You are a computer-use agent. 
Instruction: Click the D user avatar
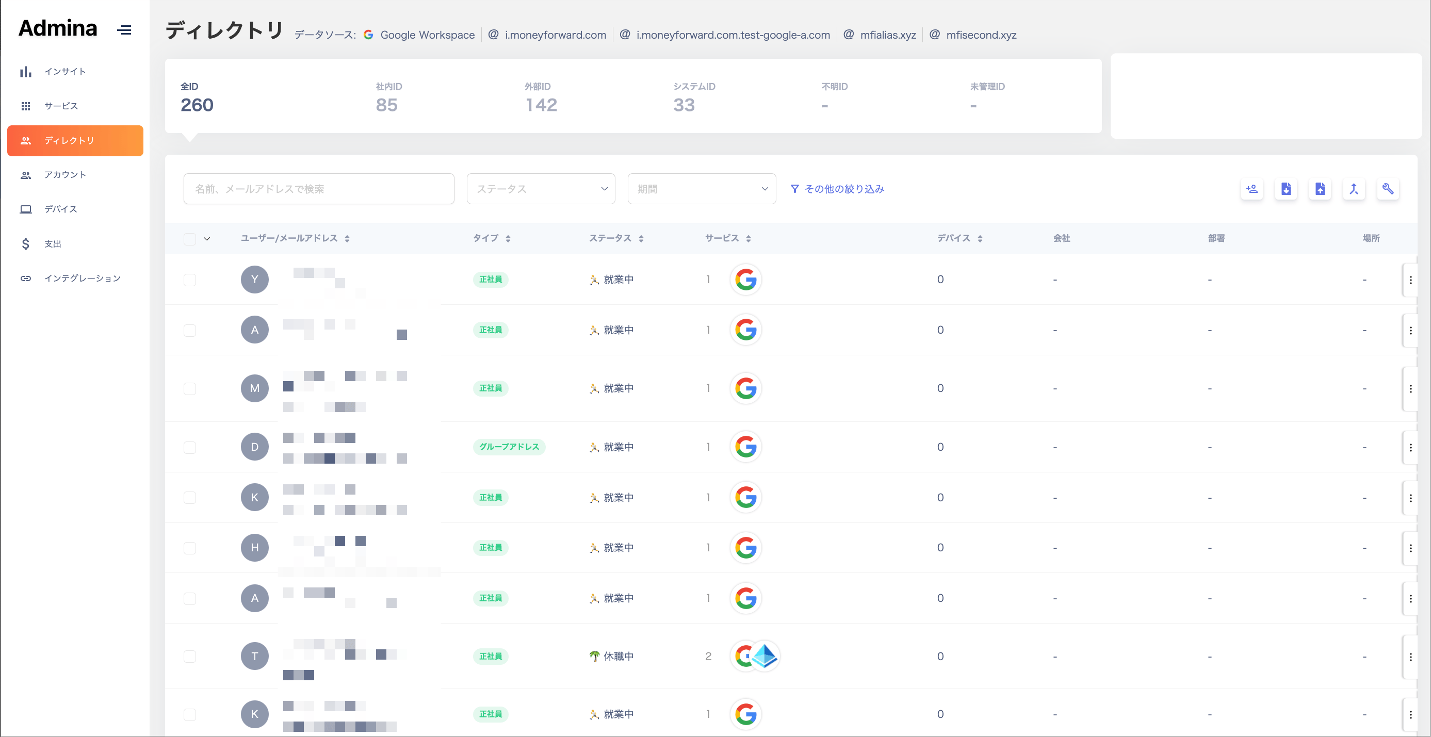pyautogui.click(x=254, y=447)
